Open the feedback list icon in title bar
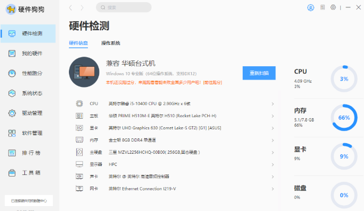The height and width of the screenshot is (211, 364). tap(323, 7)
